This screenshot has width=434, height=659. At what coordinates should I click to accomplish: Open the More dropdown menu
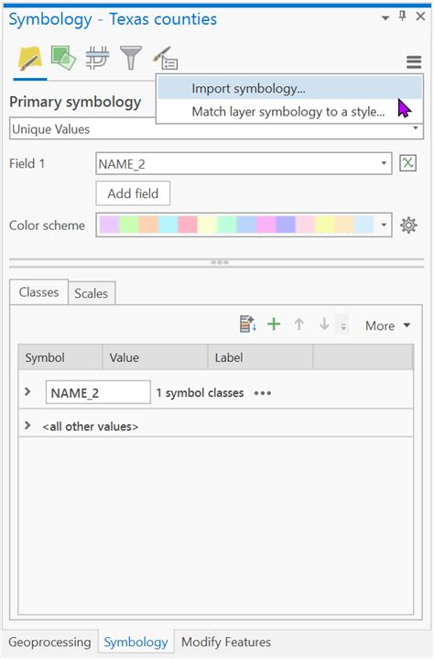pos(387,325)
